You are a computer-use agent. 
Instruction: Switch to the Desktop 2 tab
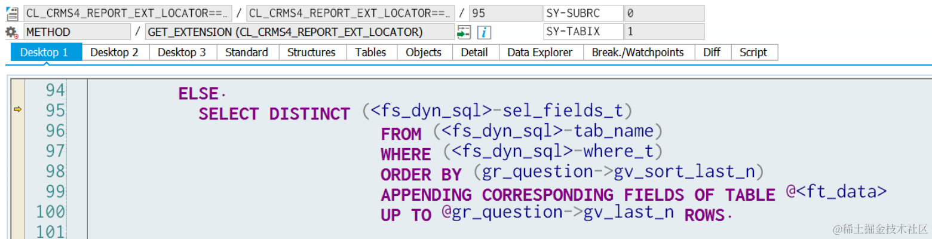(115, 53)
